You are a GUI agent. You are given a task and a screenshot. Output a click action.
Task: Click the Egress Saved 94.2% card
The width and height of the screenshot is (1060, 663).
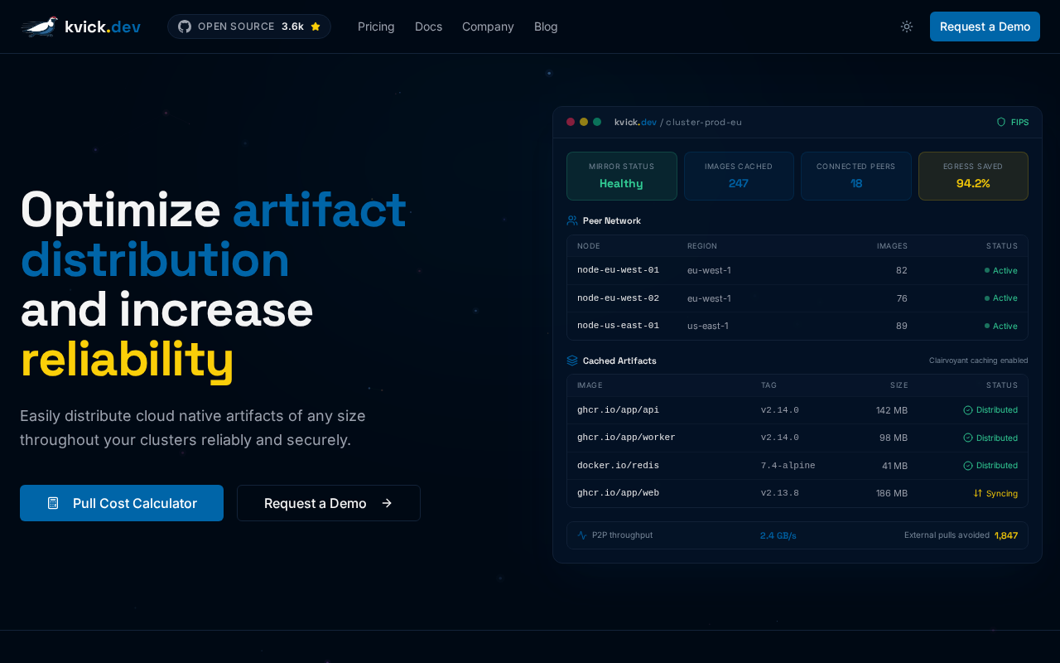pos(973,176)
